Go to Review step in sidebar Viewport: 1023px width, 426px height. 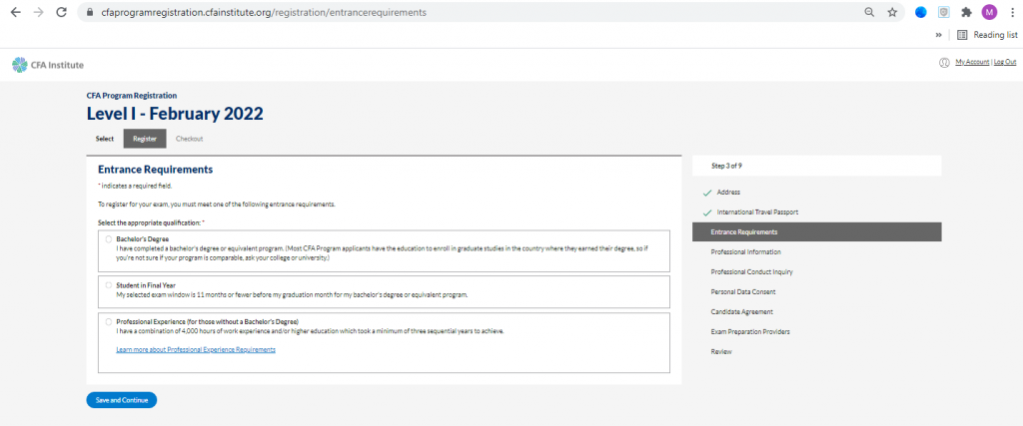(721, 352)
